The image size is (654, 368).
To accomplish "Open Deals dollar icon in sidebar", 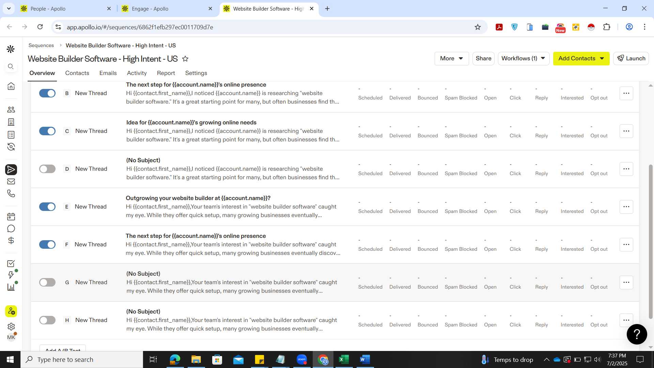I will pyautogui.click(x=11, y=241).
